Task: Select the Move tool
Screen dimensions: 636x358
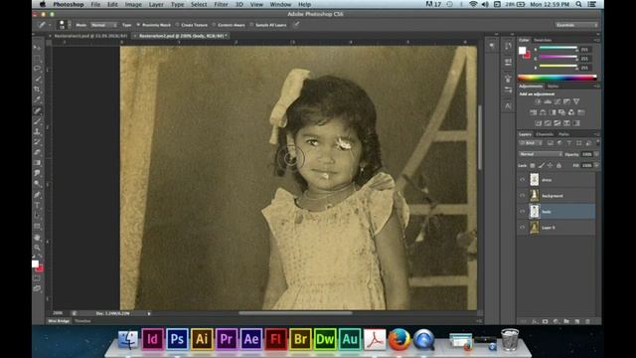Action: (38, 48)
